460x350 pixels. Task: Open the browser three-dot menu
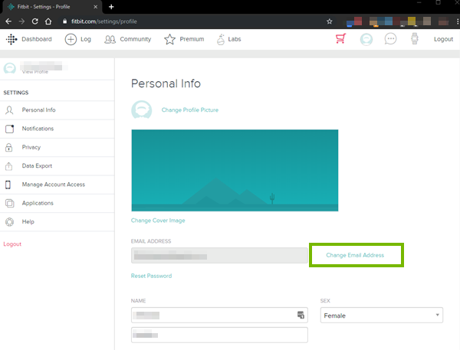[458, 21]
